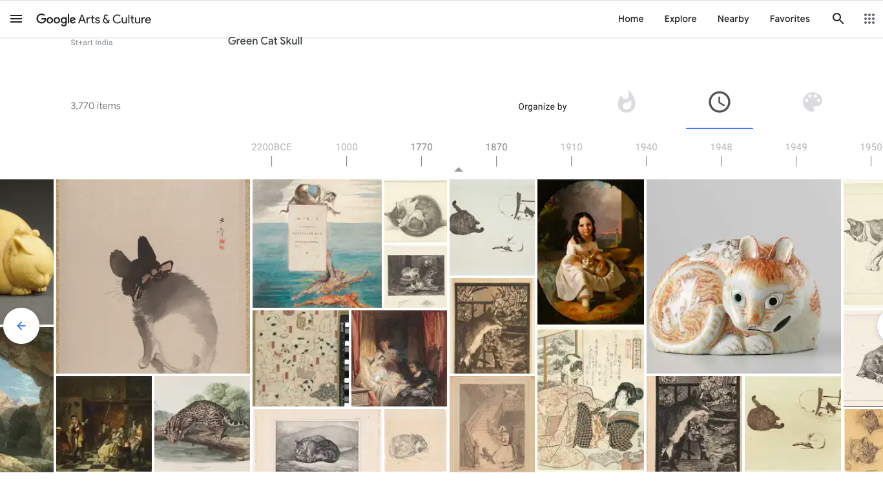Open spotted wild cat on branch
The height and width of the screenshot is (491, 883).
click(202, 424)
